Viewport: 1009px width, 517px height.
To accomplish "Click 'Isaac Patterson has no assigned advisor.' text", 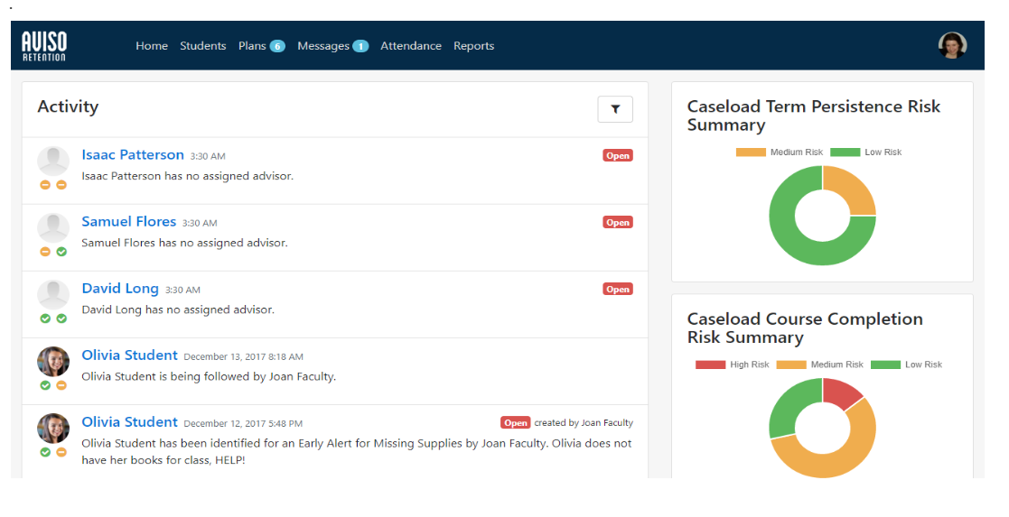I will click(187, 176).
